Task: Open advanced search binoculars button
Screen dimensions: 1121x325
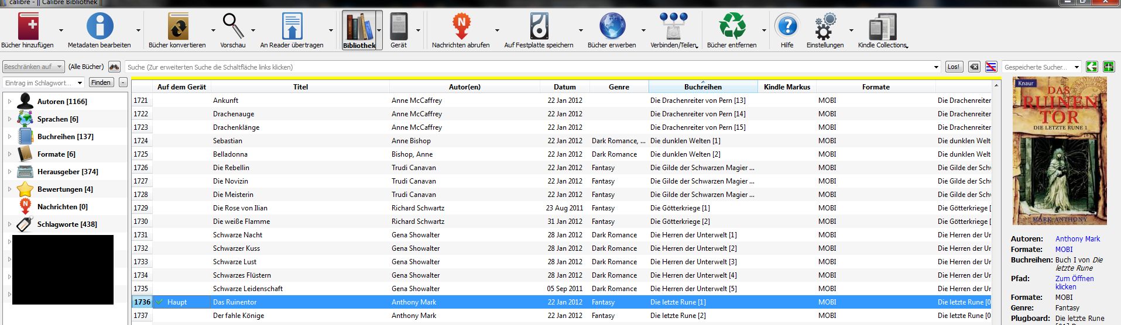Action: pos(114,67)
